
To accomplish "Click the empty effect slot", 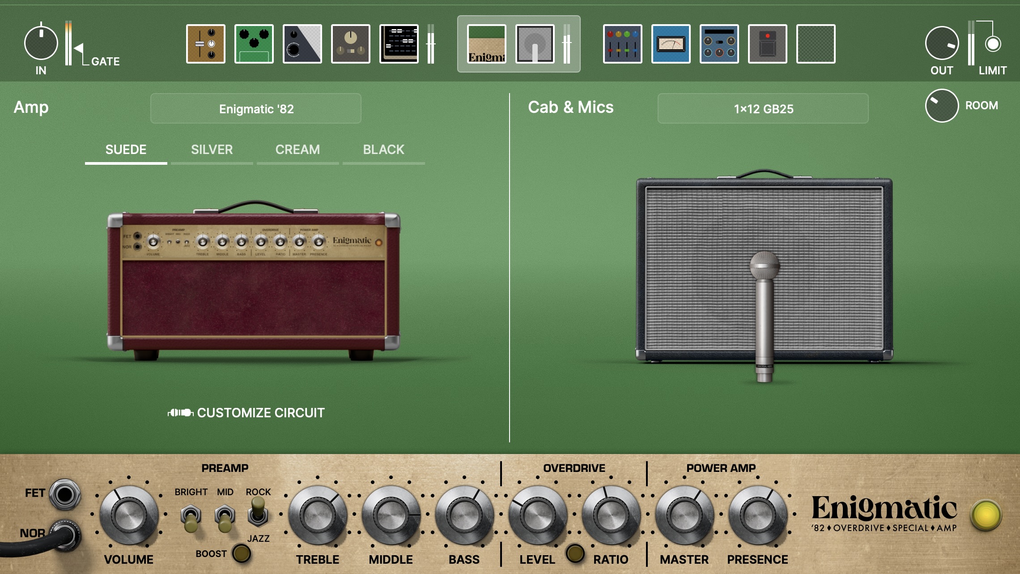I will point(816,44).
